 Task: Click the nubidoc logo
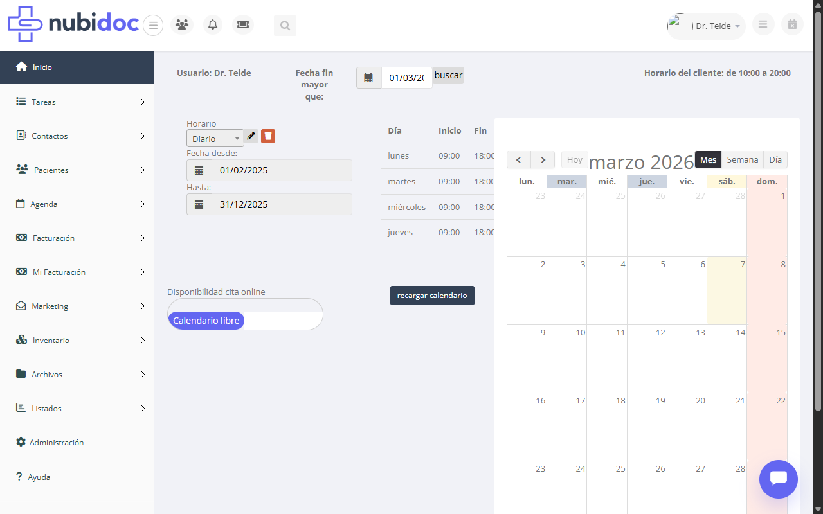[73, 24]
